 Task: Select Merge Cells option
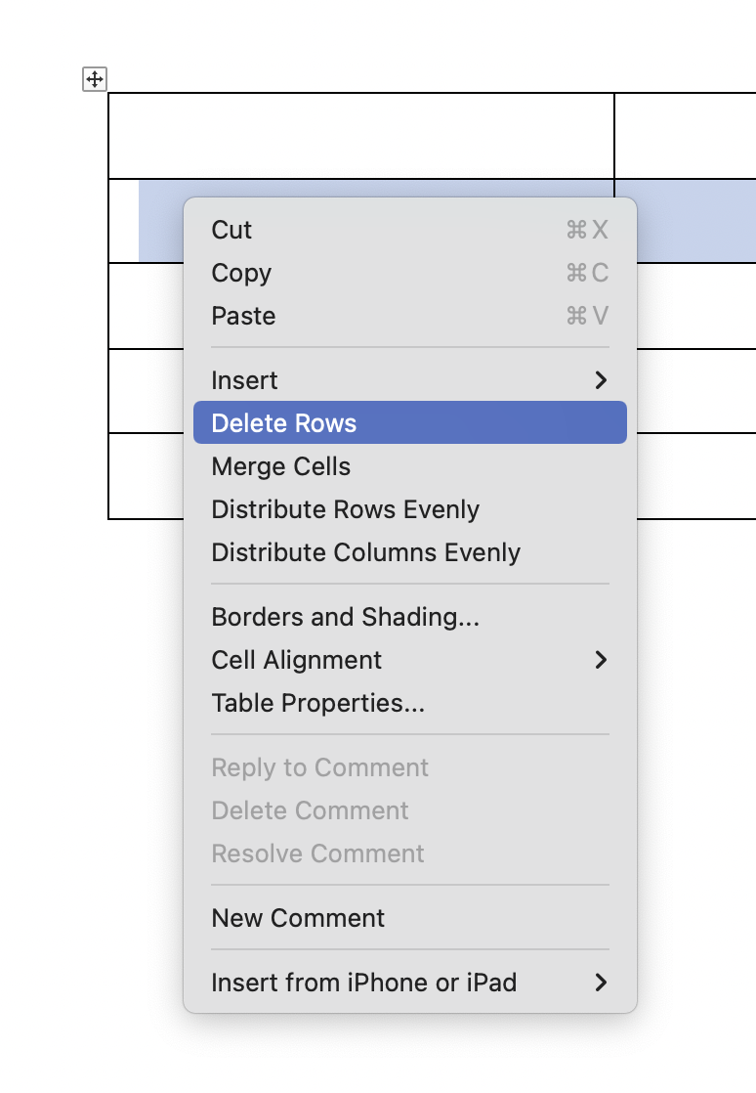(280, 466)
